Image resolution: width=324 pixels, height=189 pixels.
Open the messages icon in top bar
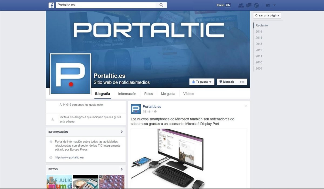(x=249, y=5)
